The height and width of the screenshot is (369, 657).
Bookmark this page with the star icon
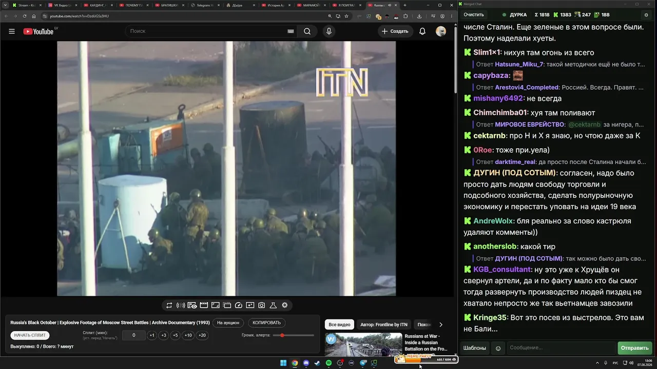(346, 16)
